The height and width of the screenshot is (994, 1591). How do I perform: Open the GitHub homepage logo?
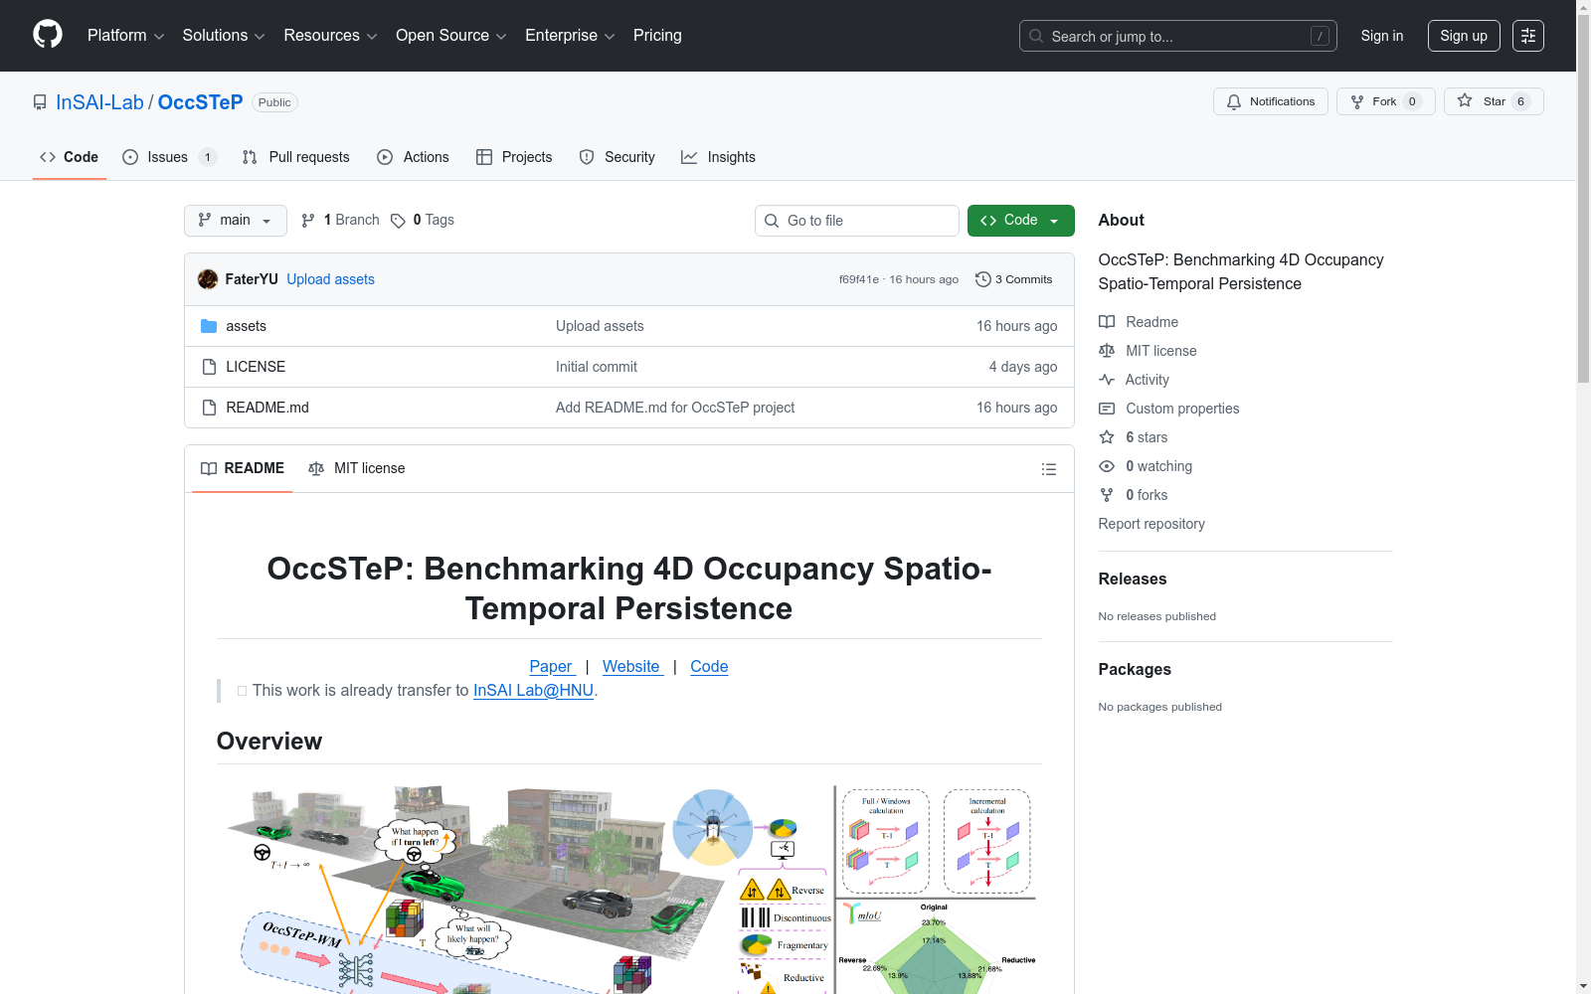pyautogui.click(x=48, y=35)
